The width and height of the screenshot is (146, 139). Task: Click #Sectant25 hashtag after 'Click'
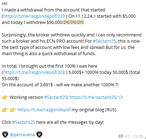pyautogui.click(x=24, y=122)
